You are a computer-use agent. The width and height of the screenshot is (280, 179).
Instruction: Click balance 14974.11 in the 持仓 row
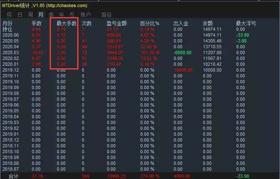tap(212, 29)
